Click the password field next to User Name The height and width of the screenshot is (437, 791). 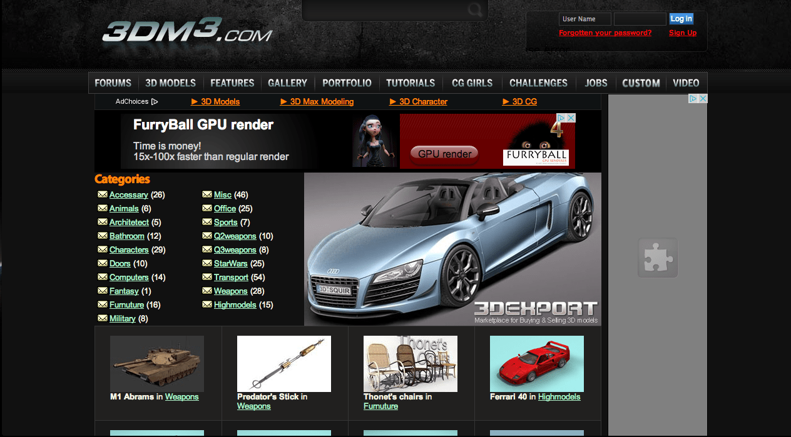pos(640,19)
